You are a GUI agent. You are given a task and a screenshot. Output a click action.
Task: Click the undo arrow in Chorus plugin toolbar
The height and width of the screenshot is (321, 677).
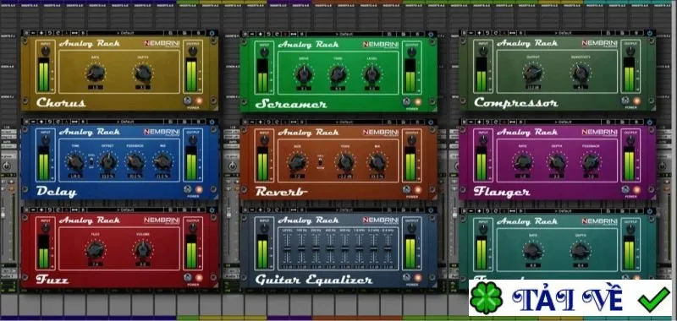[x=50, y=33]
